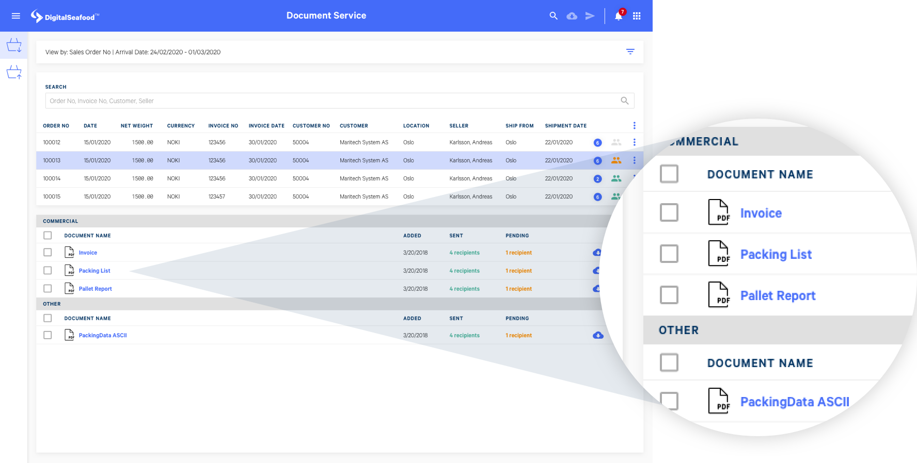Select all Commercial documents via header checkbox
This screenshot has height=463, width=917.
[x=48, y=236]
